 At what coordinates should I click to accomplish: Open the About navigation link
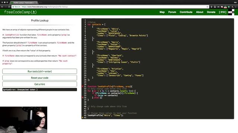[199, 12]
